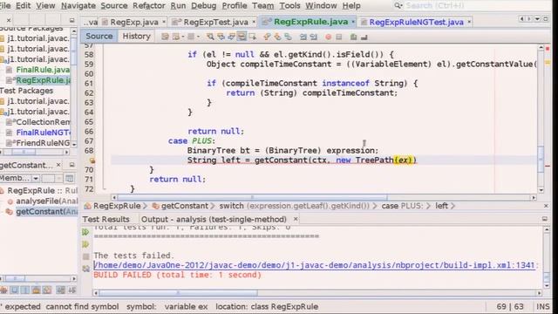Open the Debug menu

click(x=203, y=6)
